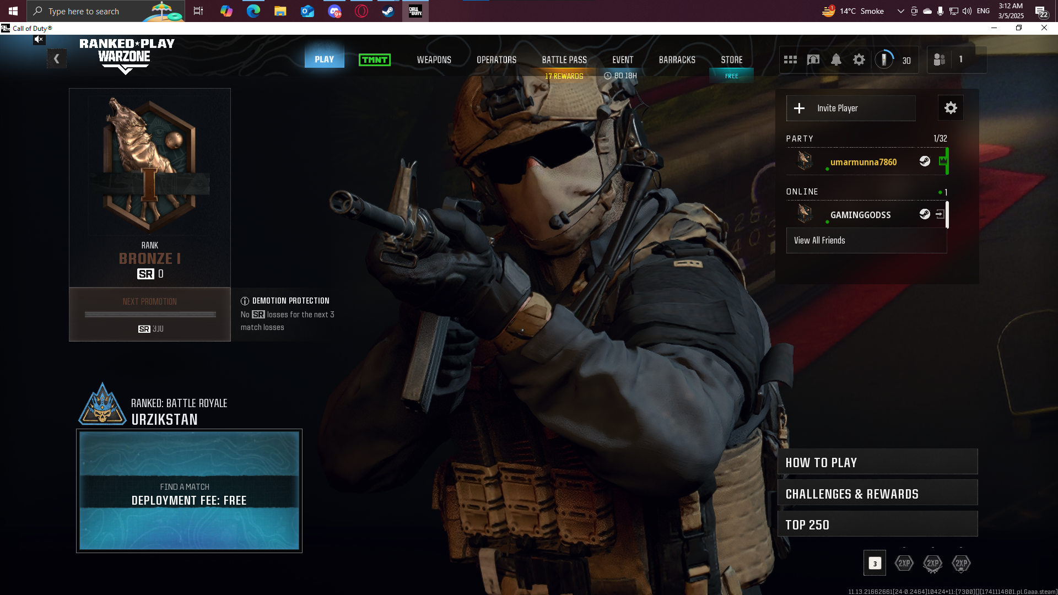Click the player level 30 progress badge

(884, 59)
